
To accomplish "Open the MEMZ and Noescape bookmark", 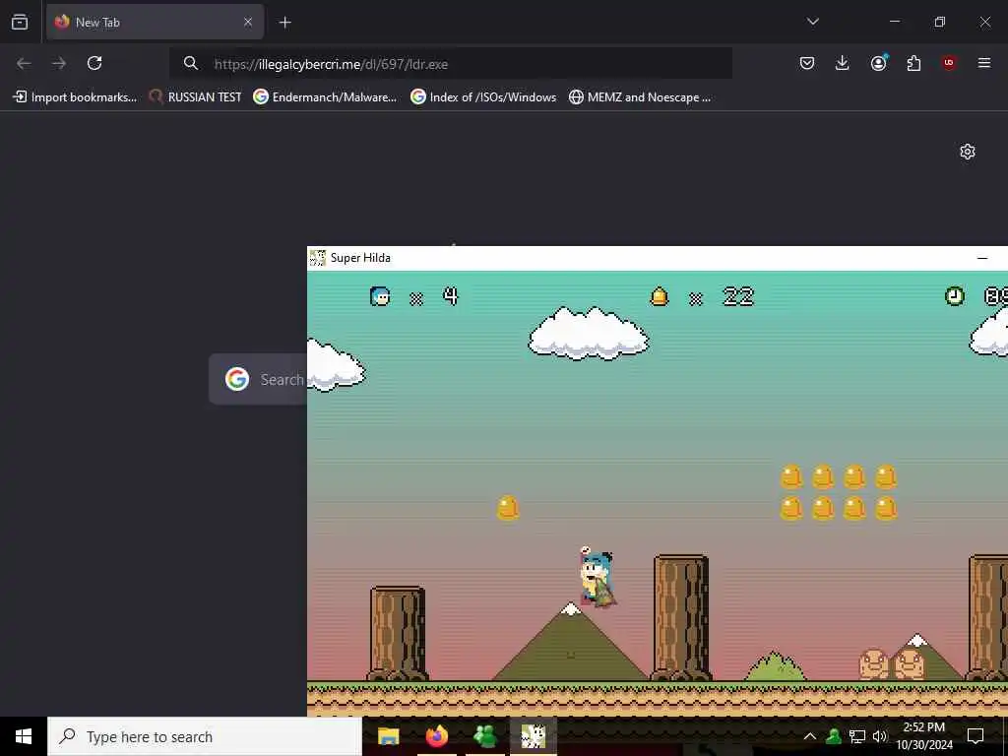I will (640, 97).
